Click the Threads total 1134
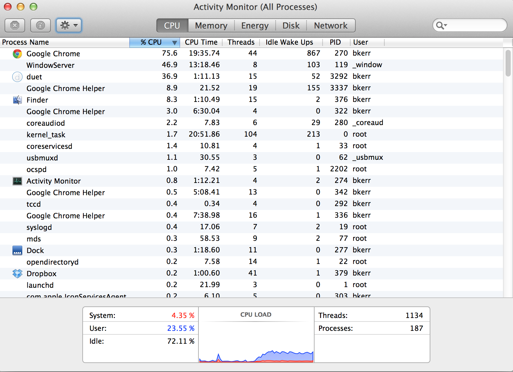 pos(414,315)
